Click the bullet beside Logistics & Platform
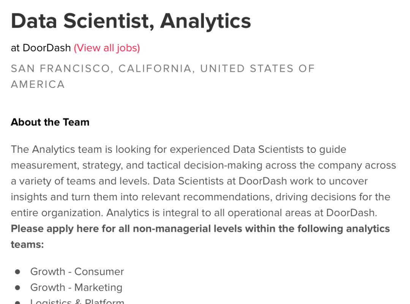Screen dimensions: 410x304 point(17,302)
